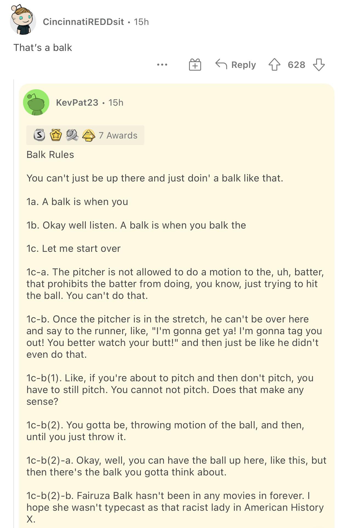Tap the Helping Hand pyramid award icon

(x=88, y=135)
